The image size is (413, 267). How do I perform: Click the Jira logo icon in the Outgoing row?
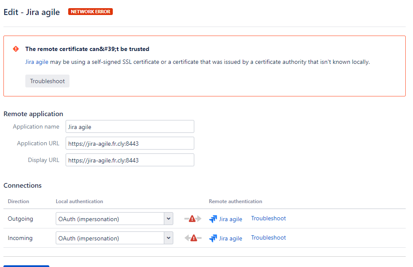point(213,219)
